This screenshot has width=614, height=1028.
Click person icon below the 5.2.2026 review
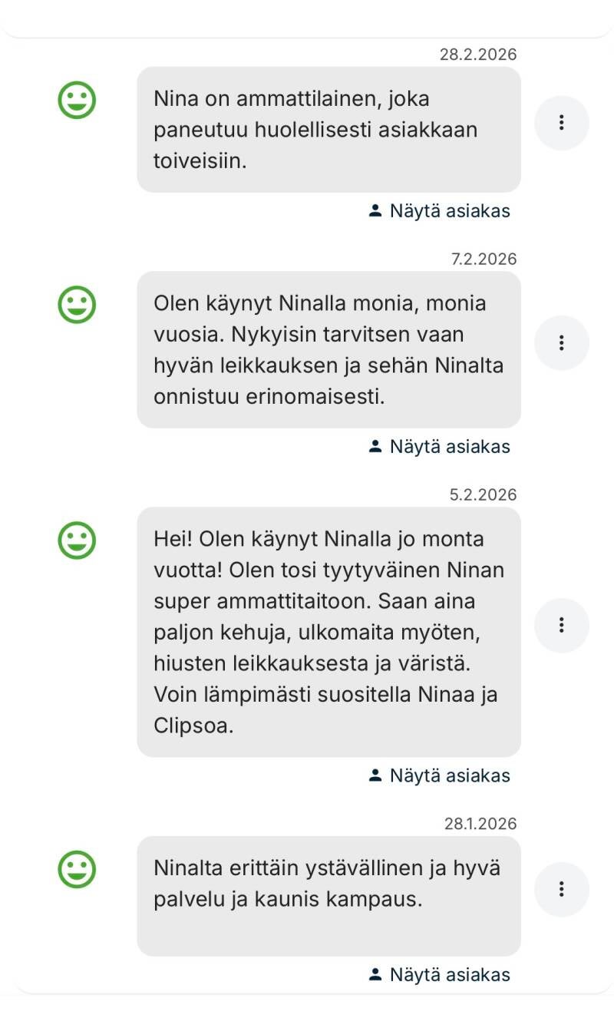(x=375, y=775)
